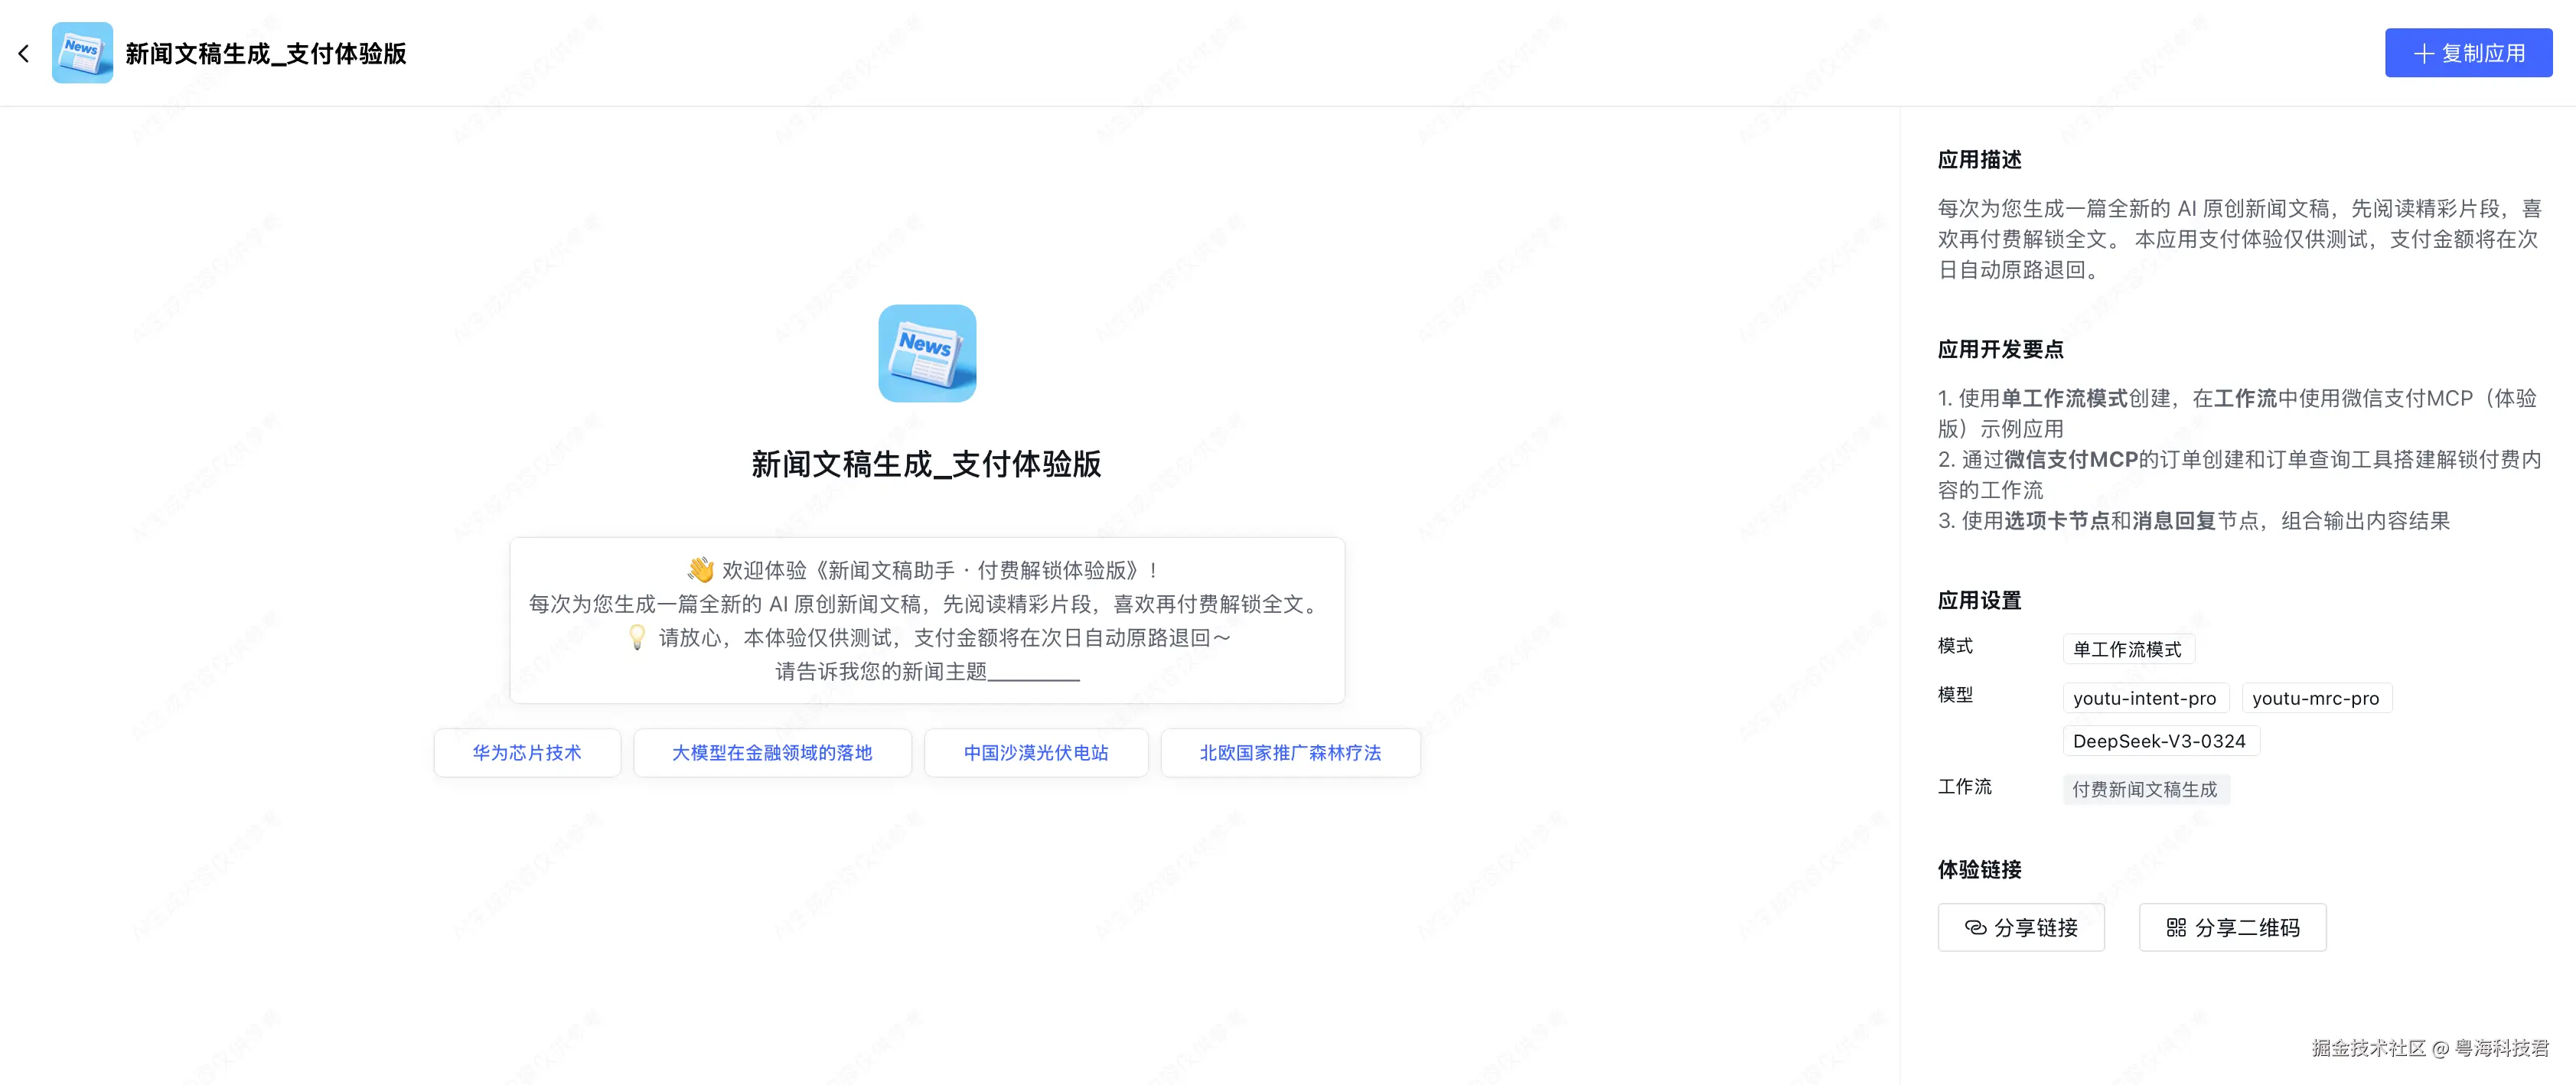Click the header title 新闻文稿生成_支付体验版
The width and height of the screenshot is (2576, 1085).
pos(266,54)
